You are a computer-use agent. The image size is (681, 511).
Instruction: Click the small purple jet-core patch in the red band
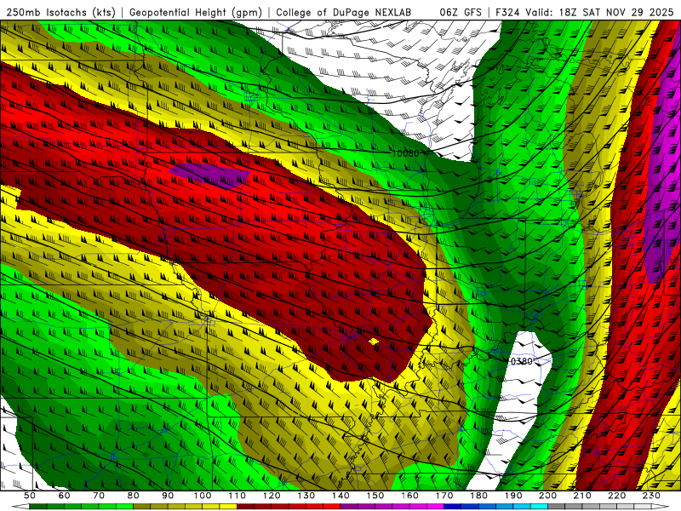tap(209, 175)
